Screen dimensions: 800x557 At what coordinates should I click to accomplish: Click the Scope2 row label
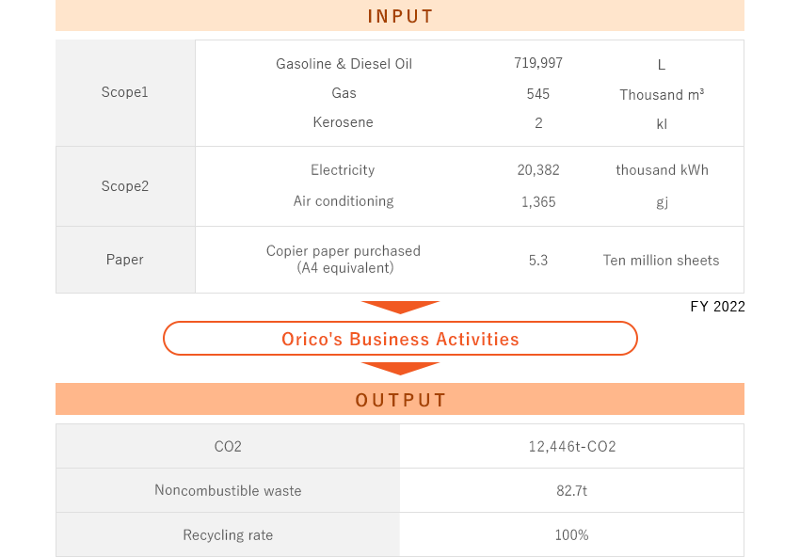click(x=125, y=186)
